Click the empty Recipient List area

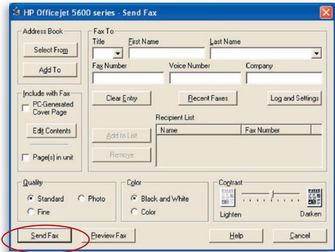[x=239, y=151]
